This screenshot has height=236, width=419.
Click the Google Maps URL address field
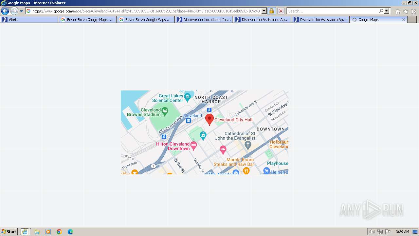click(x=146, y=11)
